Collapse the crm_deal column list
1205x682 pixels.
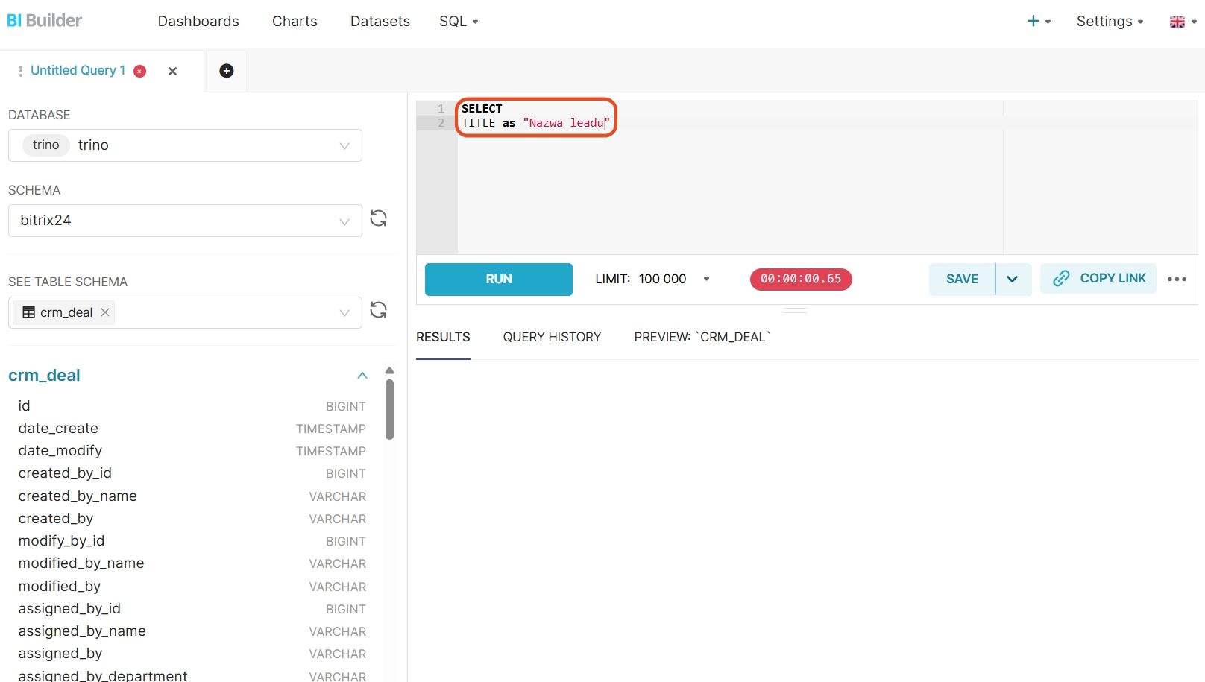pyautogui.click(x=362, y=376)
